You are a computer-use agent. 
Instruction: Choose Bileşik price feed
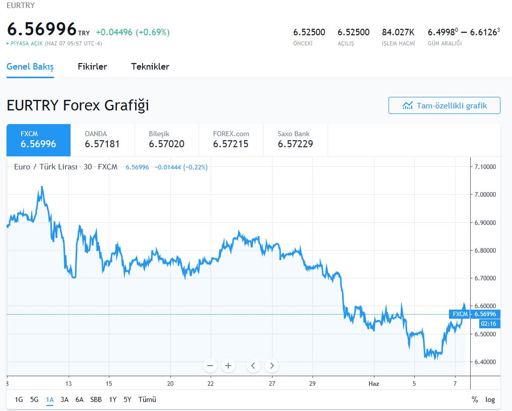[x=166, y=140]
